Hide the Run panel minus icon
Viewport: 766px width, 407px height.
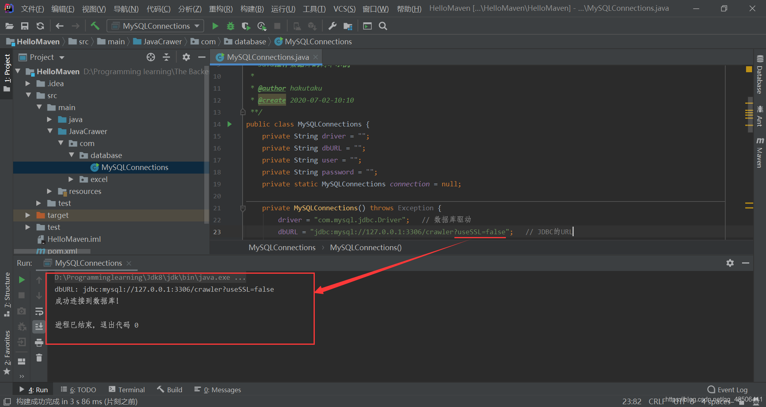pos(746,263)
